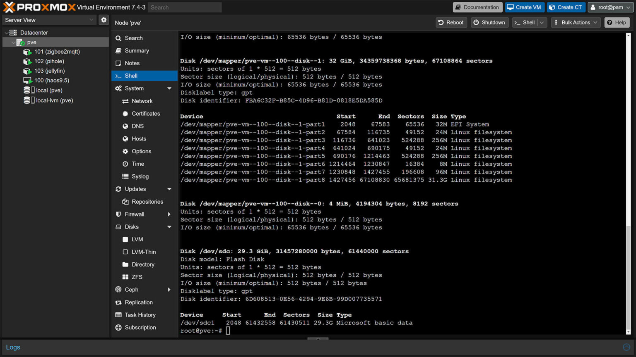Select the ZFS storage option

[x=137, y=277]
